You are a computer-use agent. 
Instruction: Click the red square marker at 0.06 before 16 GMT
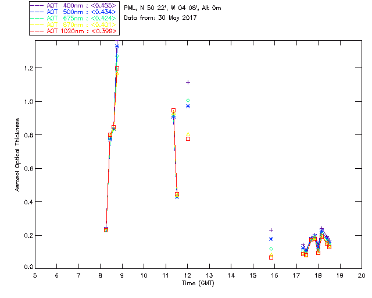pyautogui.click(x=271, y=258)
